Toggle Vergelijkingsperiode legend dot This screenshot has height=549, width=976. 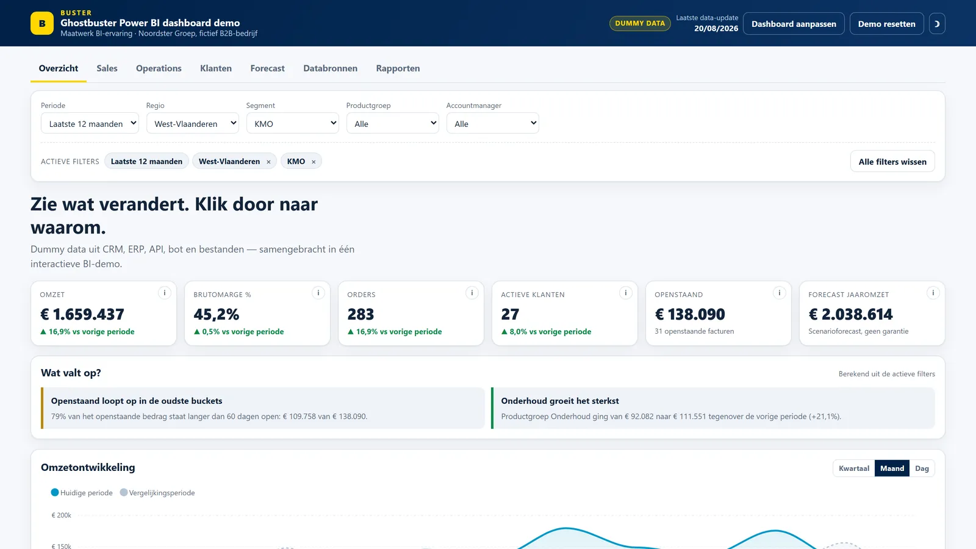click(124, 492)
